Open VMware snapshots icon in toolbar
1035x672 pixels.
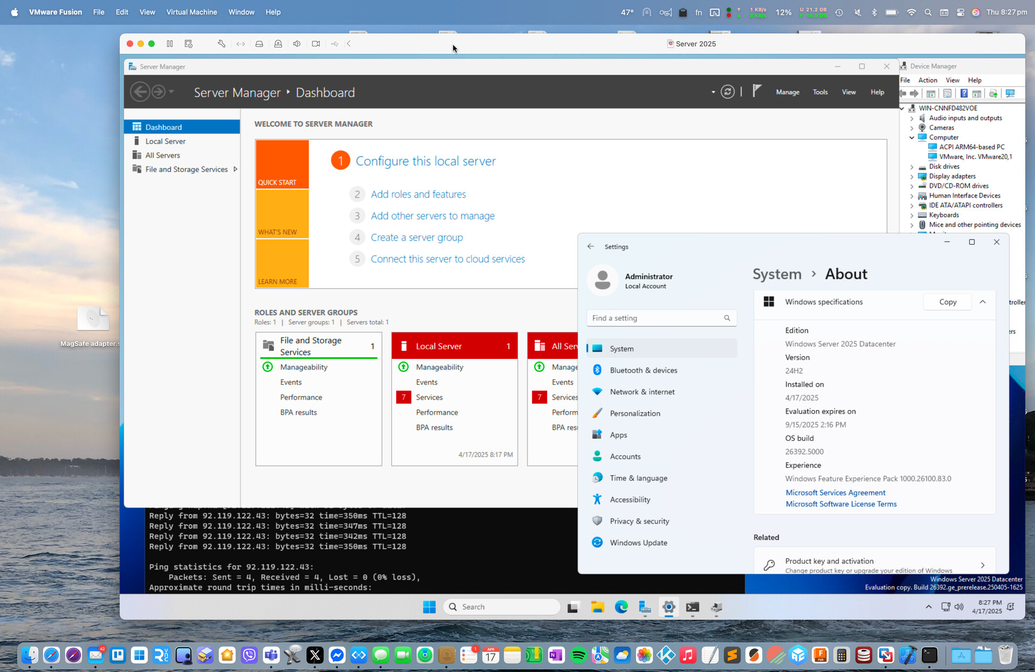tap(188, 44)
